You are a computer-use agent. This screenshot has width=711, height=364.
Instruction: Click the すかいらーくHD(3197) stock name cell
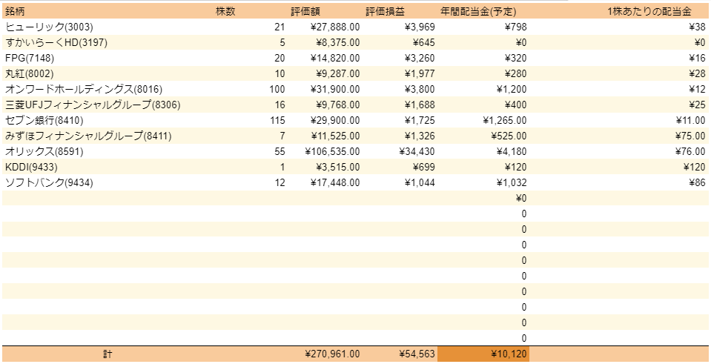click(56, 42)
